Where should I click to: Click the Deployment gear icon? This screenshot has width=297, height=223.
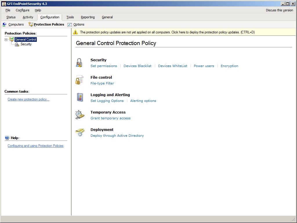(80, 132)
